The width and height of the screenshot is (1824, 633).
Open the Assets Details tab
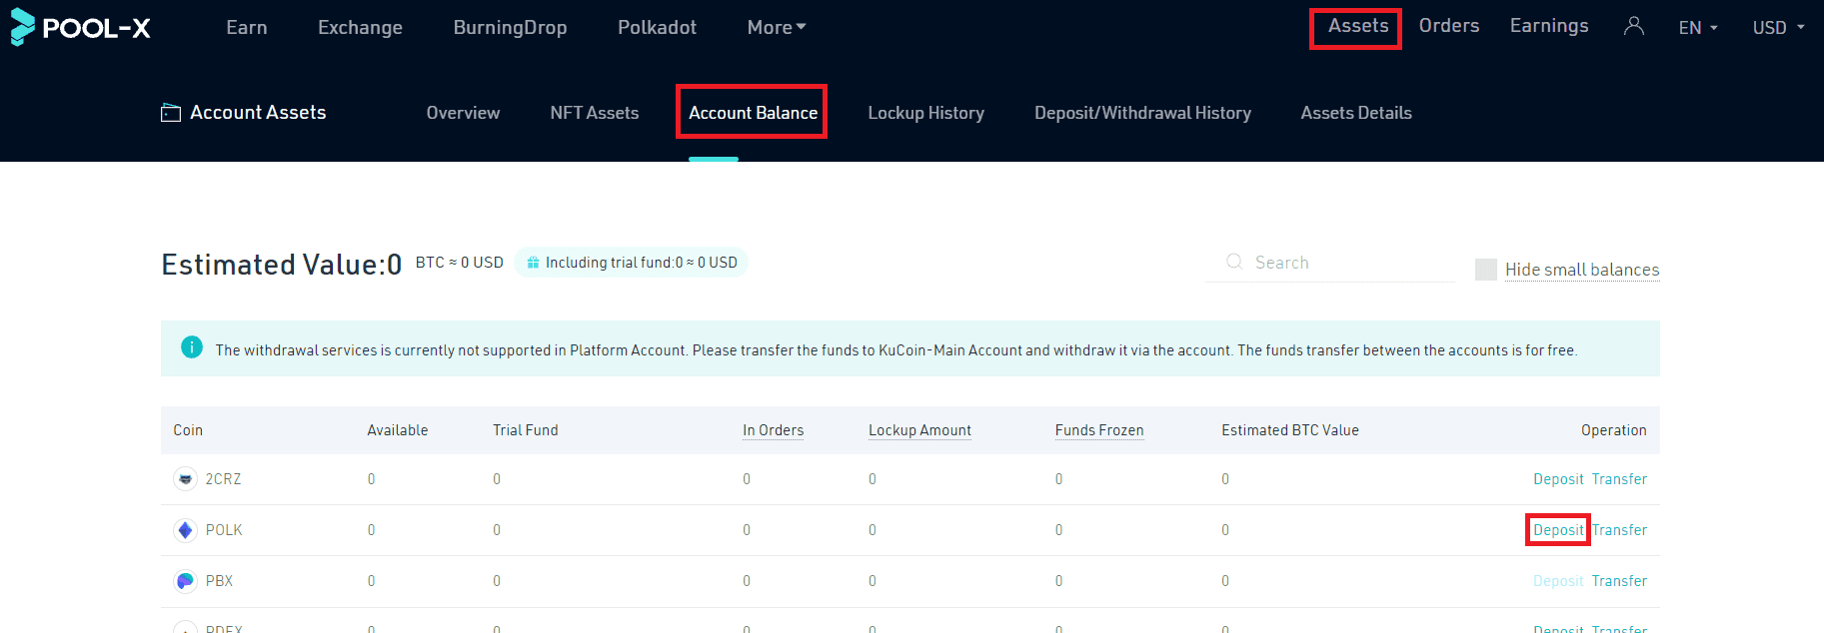coord(1355,113)
